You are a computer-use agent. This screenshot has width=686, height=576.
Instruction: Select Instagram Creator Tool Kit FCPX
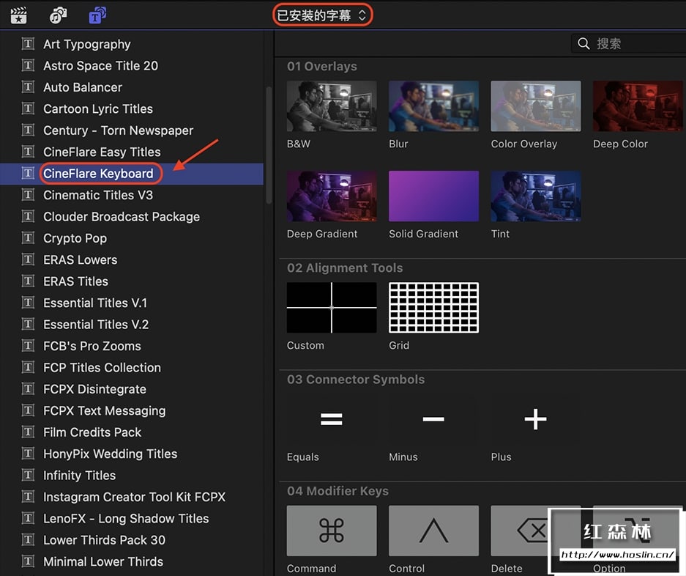pos(134,497)
